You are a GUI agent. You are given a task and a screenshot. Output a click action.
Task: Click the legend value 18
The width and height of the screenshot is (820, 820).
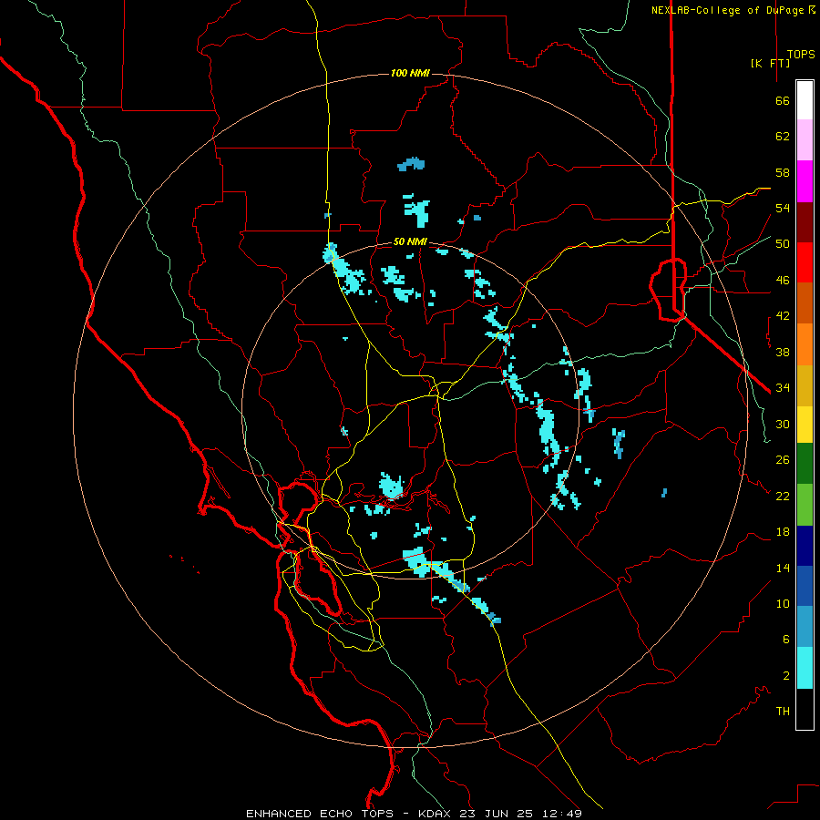(x=783, y=532)
